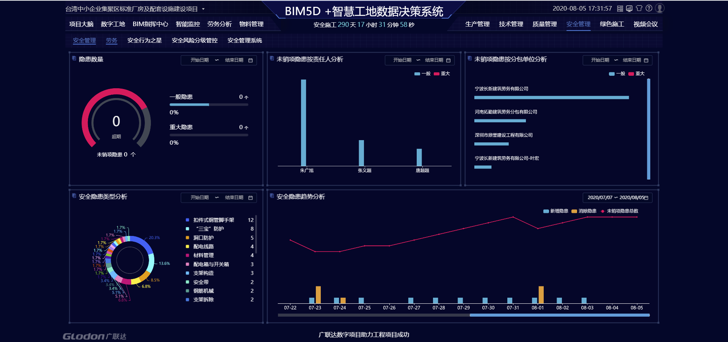This screenshot has height=342, width=728.
Task: Open 安全管理系统 sub-tab
Action: (245, 41)
